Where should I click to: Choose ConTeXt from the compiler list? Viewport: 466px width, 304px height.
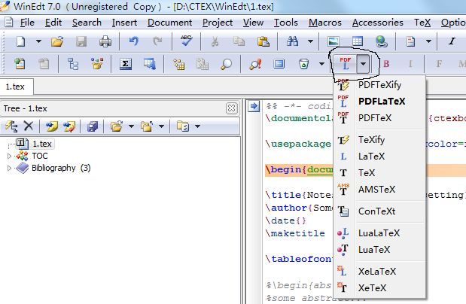[380, 211]
